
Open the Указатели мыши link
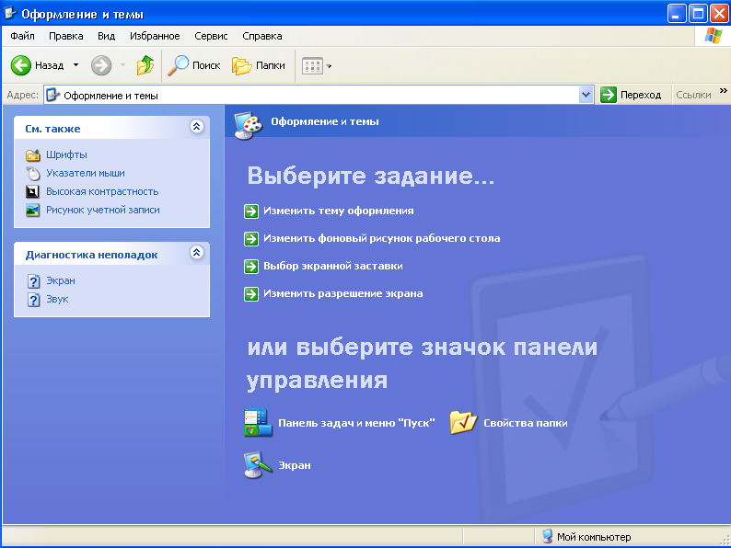86,173
